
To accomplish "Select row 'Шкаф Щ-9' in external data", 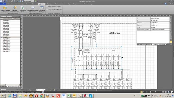I will coord(10,22).
